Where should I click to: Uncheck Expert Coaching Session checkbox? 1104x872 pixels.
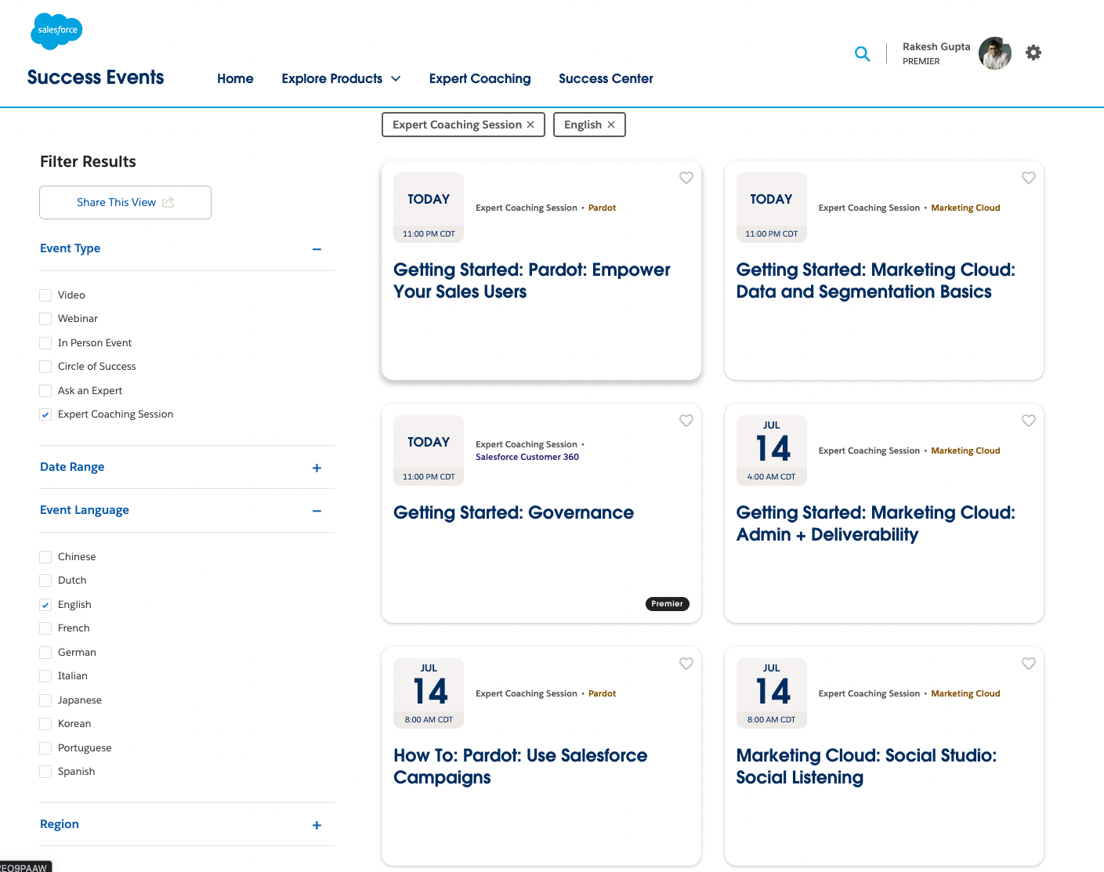point(45,414)
